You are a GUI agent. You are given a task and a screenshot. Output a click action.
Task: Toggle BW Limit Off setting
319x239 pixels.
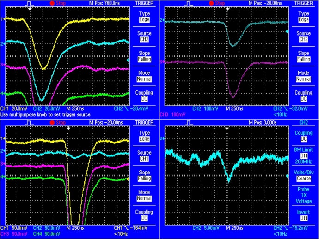click(x=303, y=156)
